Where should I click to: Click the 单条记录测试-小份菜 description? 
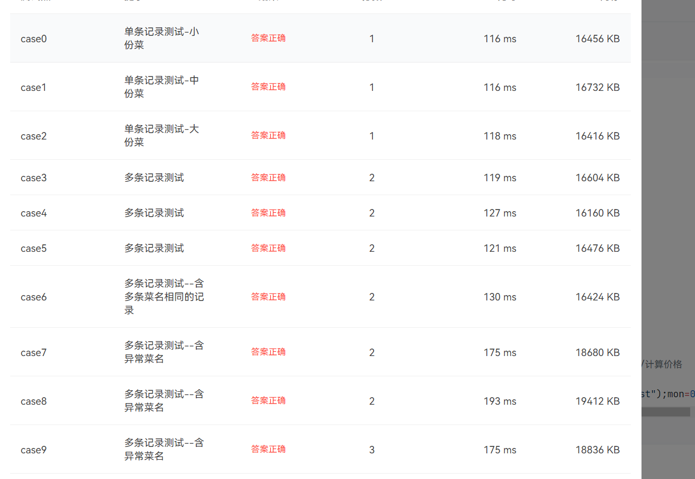pyautogui.click(x=162, y=38)
